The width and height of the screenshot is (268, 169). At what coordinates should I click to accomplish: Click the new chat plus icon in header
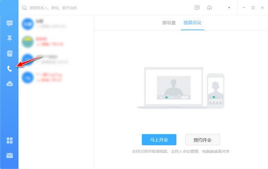[x=197, y=8]
